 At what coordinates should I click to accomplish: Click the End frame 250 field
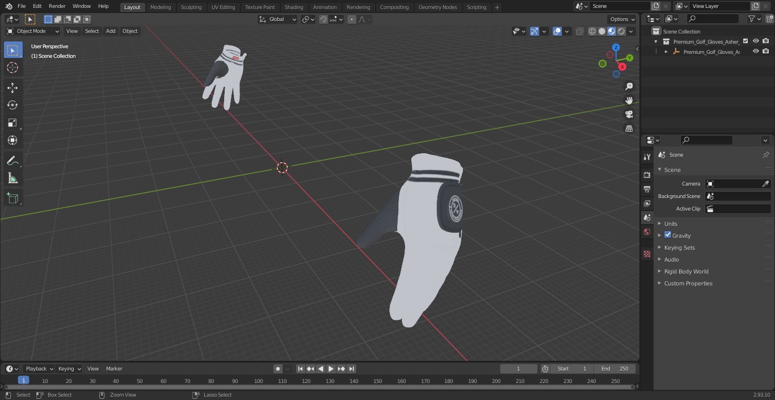pos(615,369)
